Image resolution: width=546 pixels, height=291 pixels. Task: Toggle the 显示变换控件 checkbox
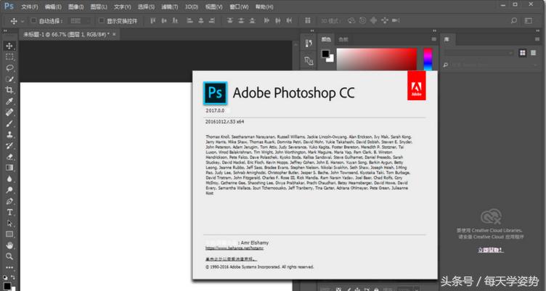tap(102, 20)
